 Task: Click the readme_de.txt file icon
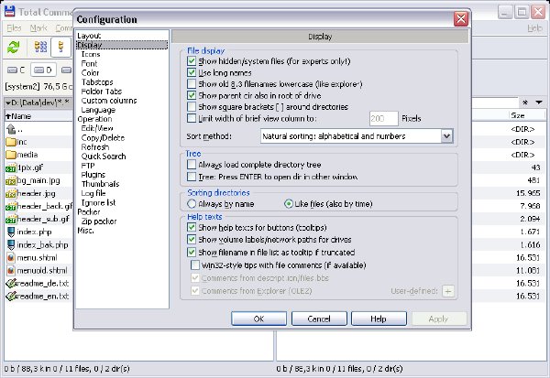12,284
